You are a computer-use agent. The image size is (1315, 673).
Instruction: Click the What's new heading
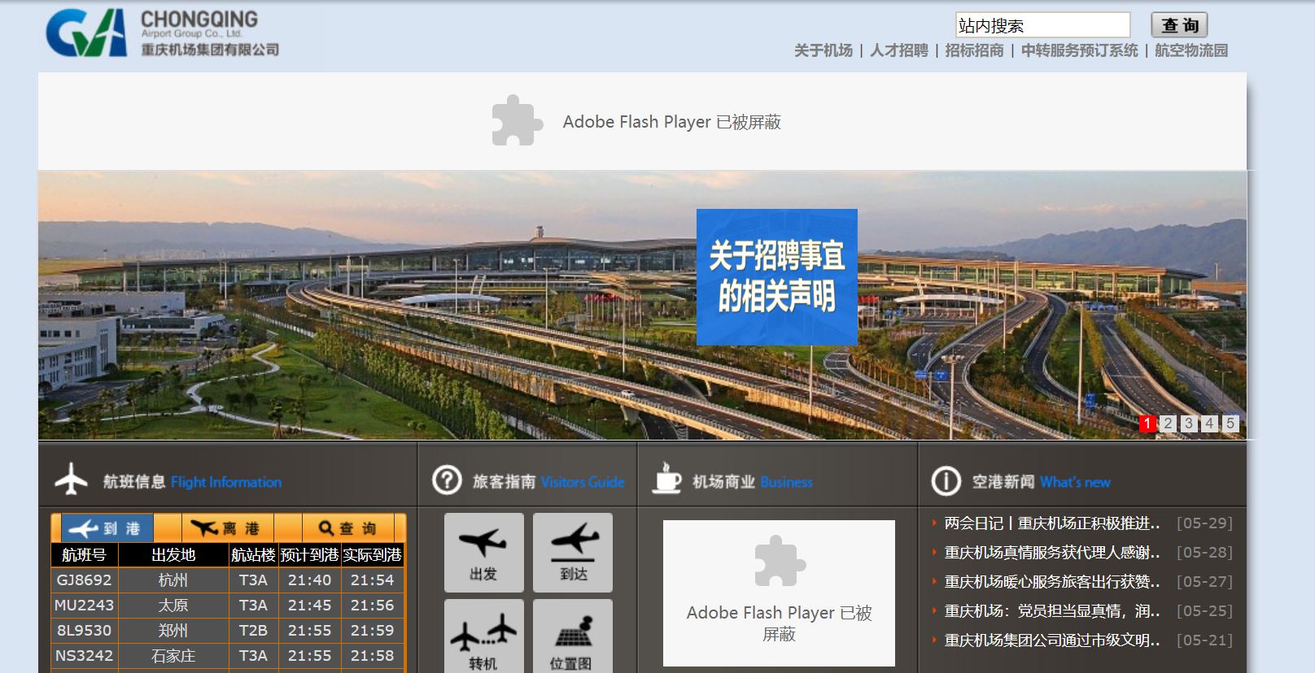point(1075,482)
